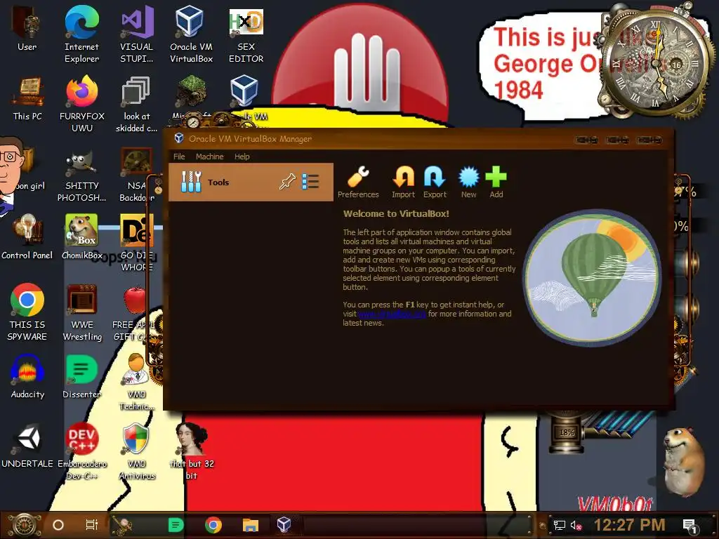This screenshot has width=719, height=539.
Task: Click the hot air balloon welcome image
Action: pyautogui.click(x=592, y=277)
